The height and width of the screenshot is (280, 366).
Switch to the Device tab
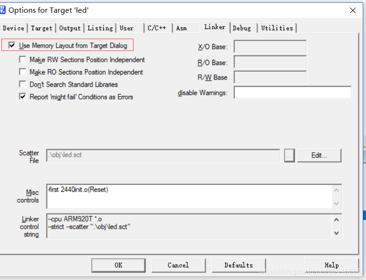pyautogui.click(x=13, y=28)
